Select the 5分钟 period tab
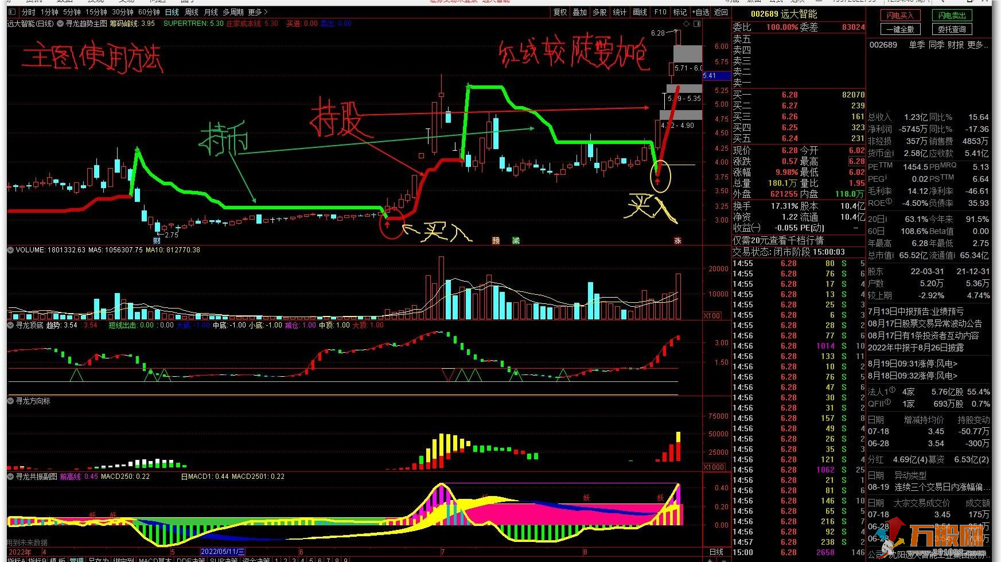1001x562 pixels. [72, 12]
